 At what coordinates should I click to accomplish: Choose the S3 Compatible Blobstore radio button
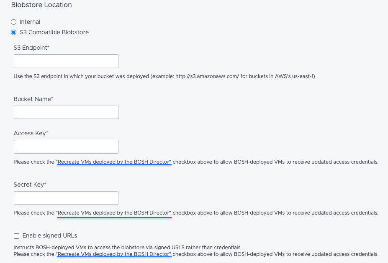tap(14, 32)
